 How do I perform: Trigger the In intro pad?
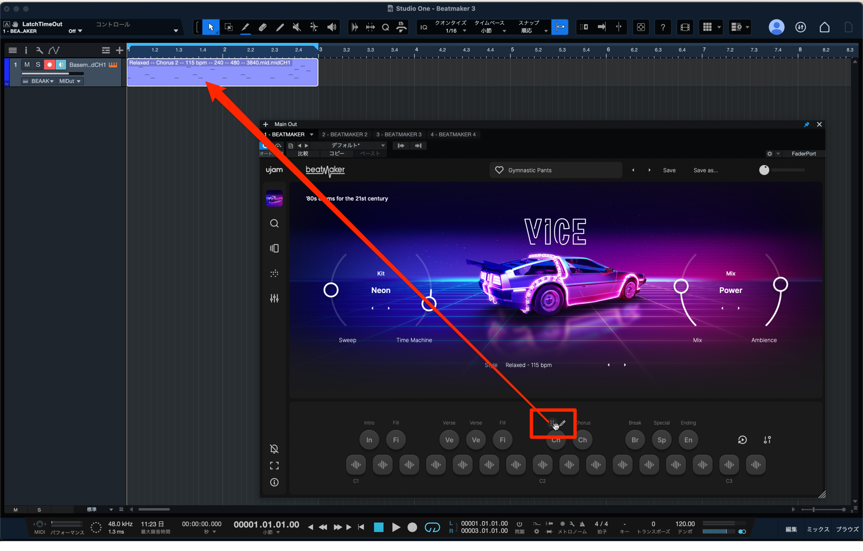click(x=369, y=440)
